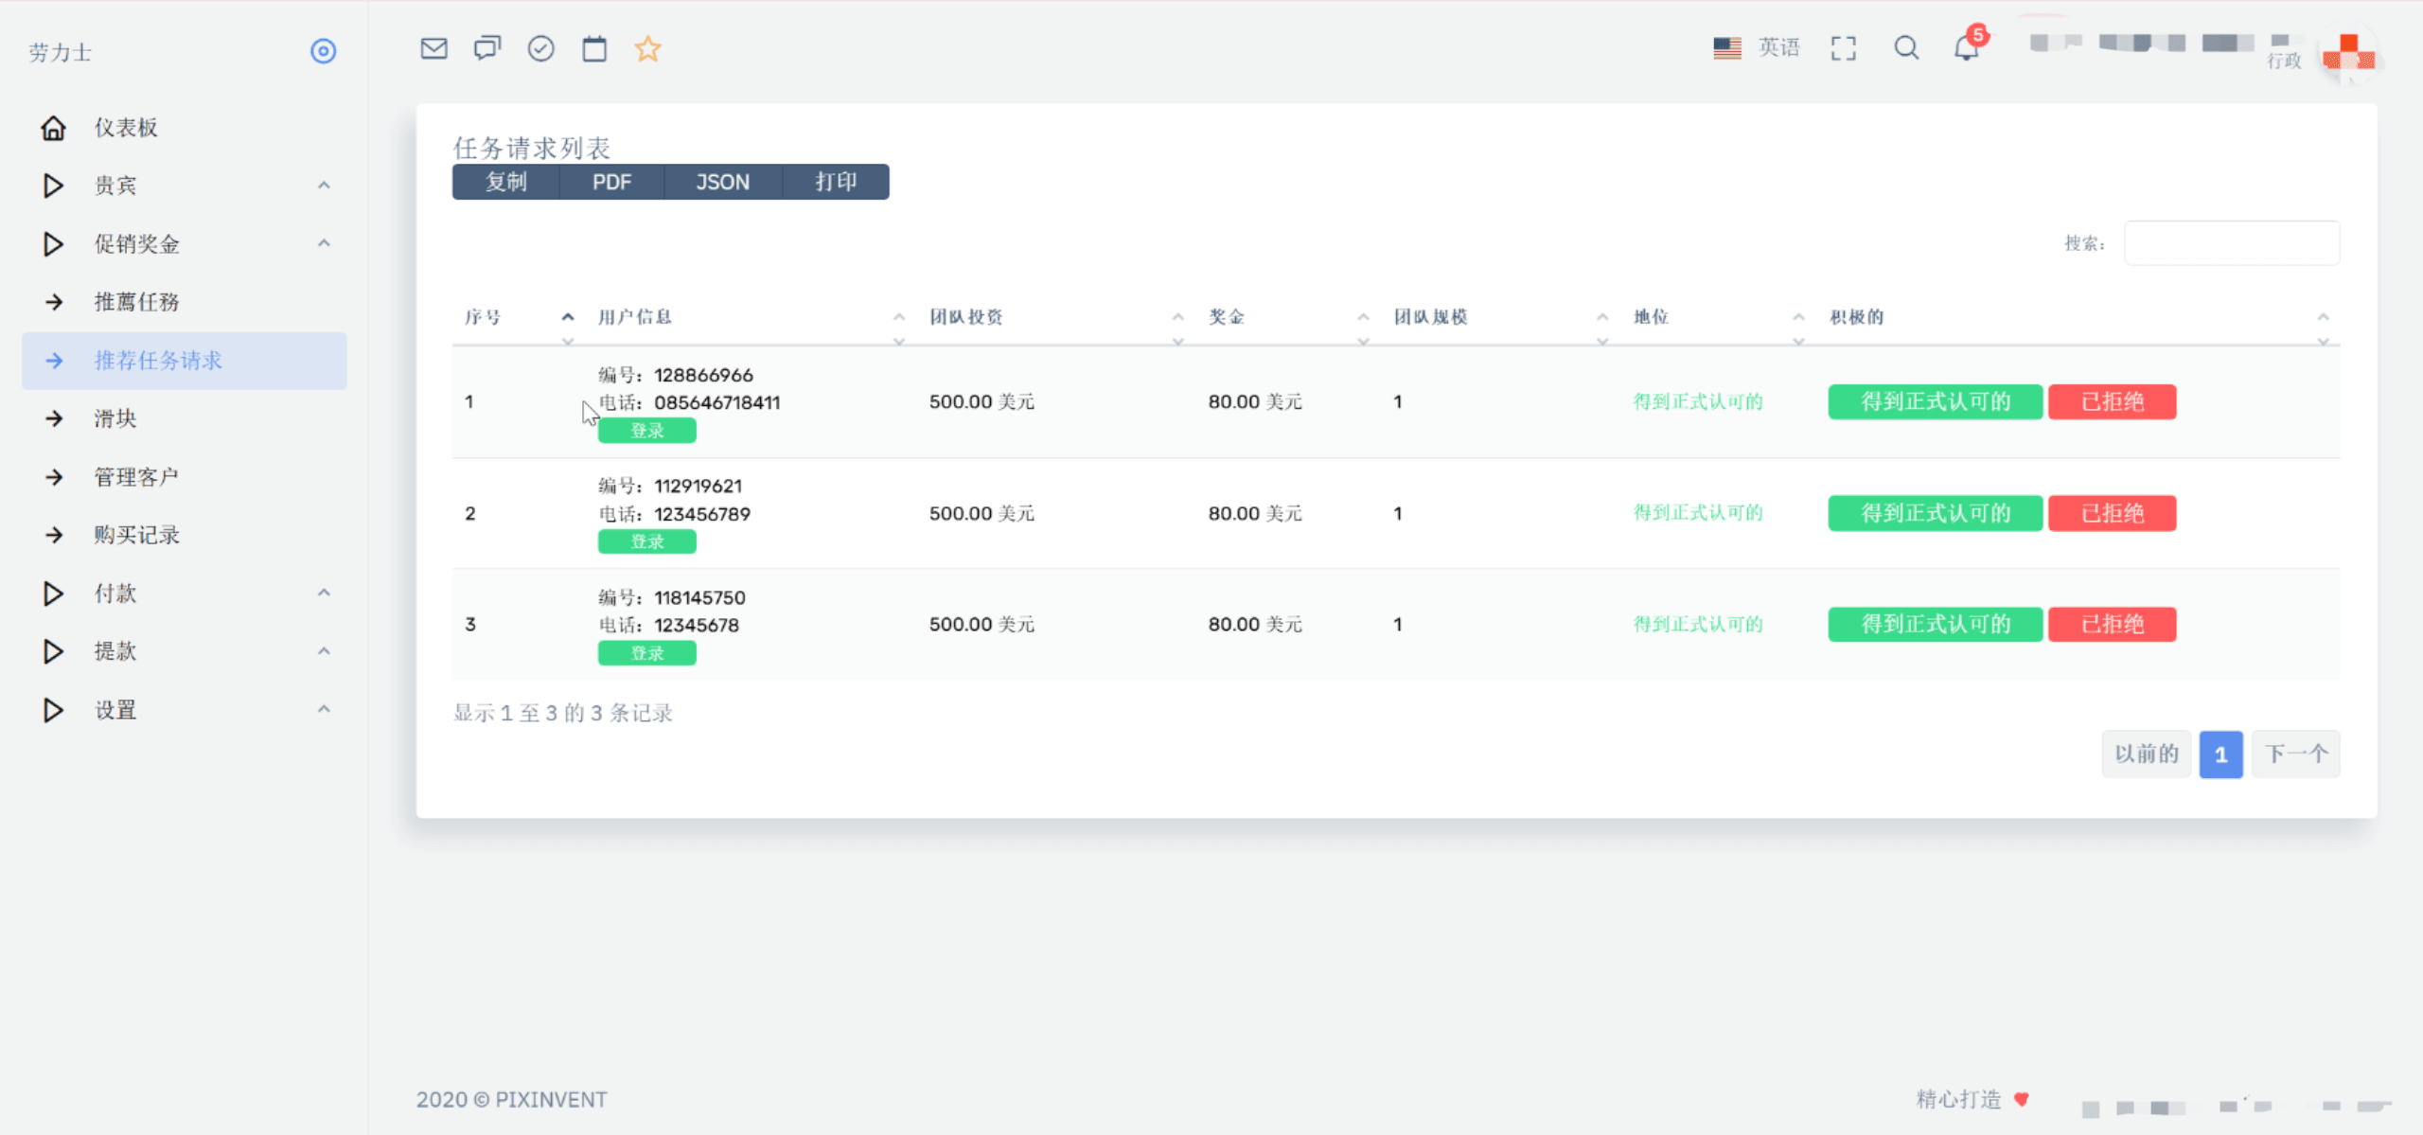The width and height of the screenshot is (2423, 1135).
Task: Collapse the 促销奖金 sidebar menu
Action: pos(136,244)
